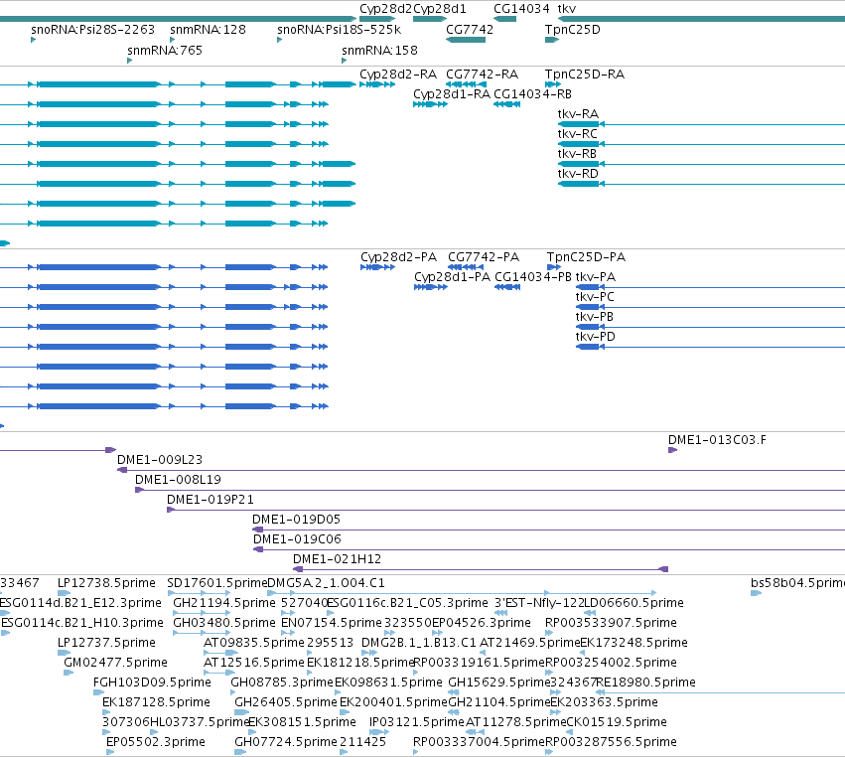Click the LP12737.5prime EST label
Screen dimensions: 845x757
106,643
